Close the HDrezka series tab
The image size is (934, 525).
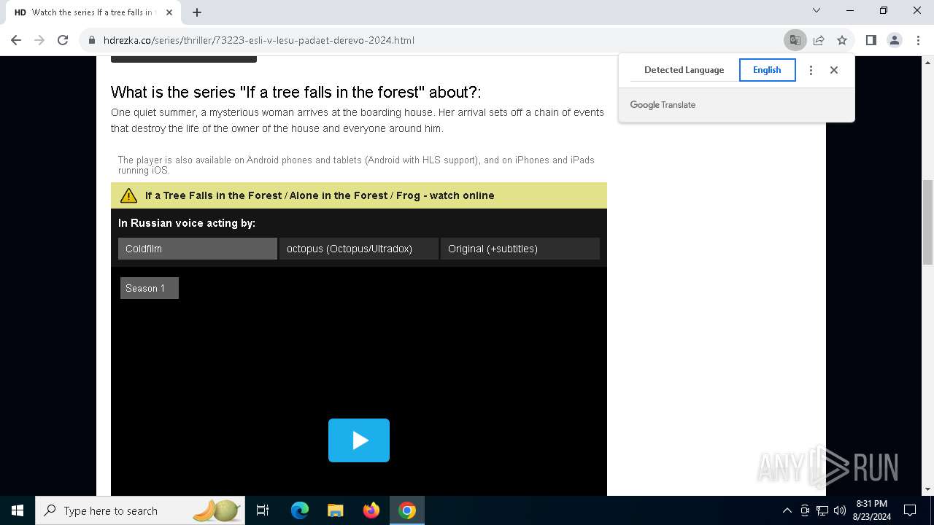pos(169,12)
